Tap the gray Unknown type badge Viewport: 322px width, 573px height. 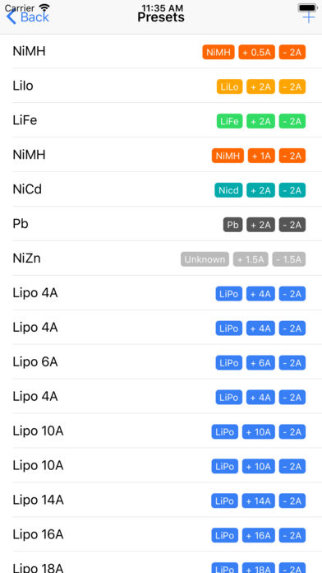205,259
